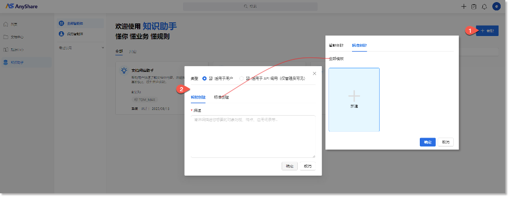Viewport: 509px width, 197px height.
Task: Open 标准创建 tab in the template dialog
Action: click(x=359, y=45)
